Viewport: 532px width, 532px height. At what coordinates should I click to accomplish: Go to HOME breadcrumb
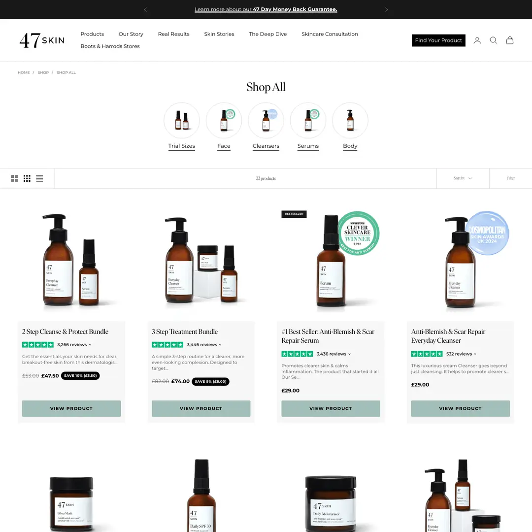(24, 72)
